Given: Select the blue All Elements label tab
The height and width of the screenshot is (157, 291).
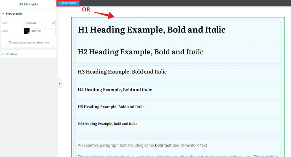Looking at the screenshot, I should [x=69, y=3].
